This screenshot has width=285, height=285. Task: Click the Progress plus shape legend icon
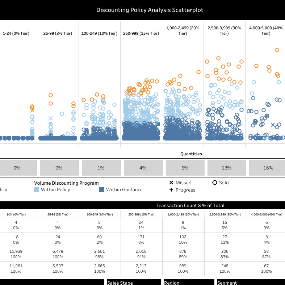(171, 190)
